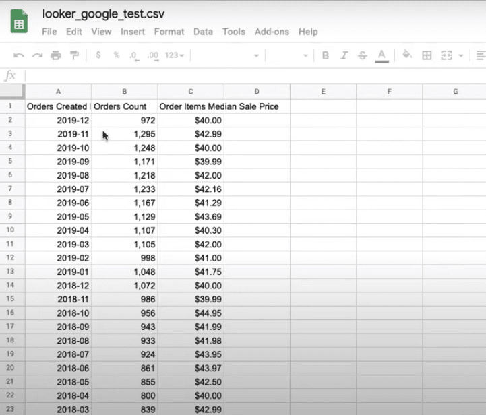The height and width of the screenshot is (415, 486).
Task: Select cell with date 2018-12
Action: 58,285
